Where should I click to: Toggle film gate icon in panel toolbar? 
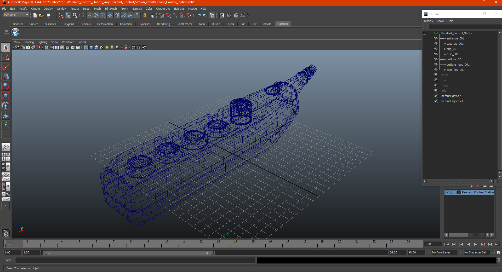[x=52, y=47]
